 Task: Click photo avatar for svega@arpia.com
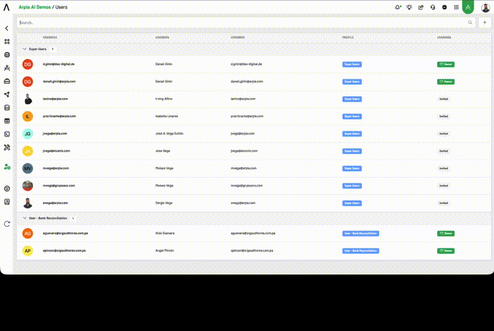coord(28,203)
